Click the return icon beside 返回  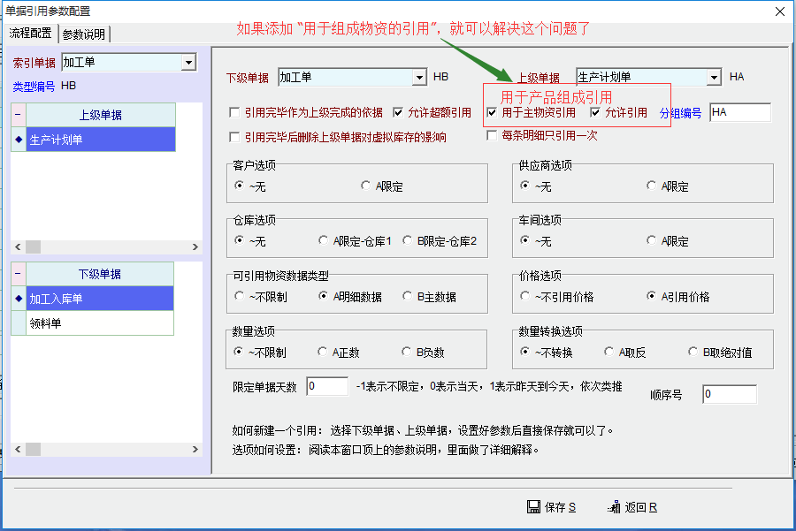(614, 507)
